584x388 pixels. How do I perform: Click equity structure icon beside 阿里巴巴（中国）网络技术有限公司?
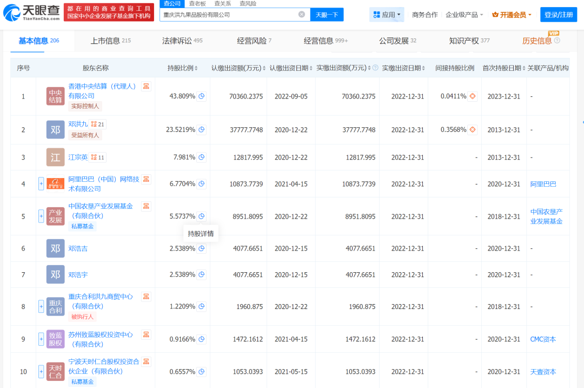(x=146, y=179)
